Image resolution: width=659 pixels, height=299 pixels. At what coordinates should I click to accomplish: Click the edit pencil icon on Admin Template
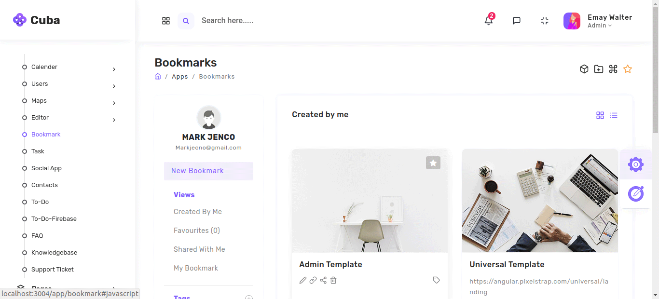pos(303,280)
